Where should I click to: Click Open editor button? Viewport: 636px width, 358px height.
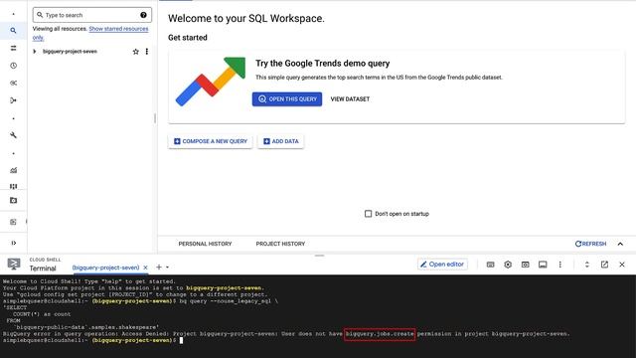click(442, 265)
